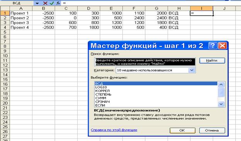Click cell Проект 1
This screenshot has width=241, height=141.
click(x=21, y=13)
